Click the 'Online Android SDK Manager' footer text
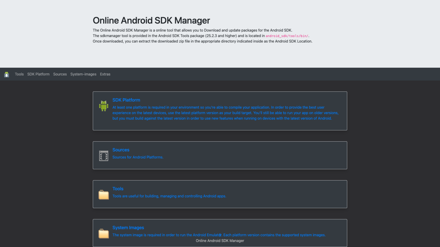This screenshot has width=440, height=247. pyautogui.click(x=220, y=241)
